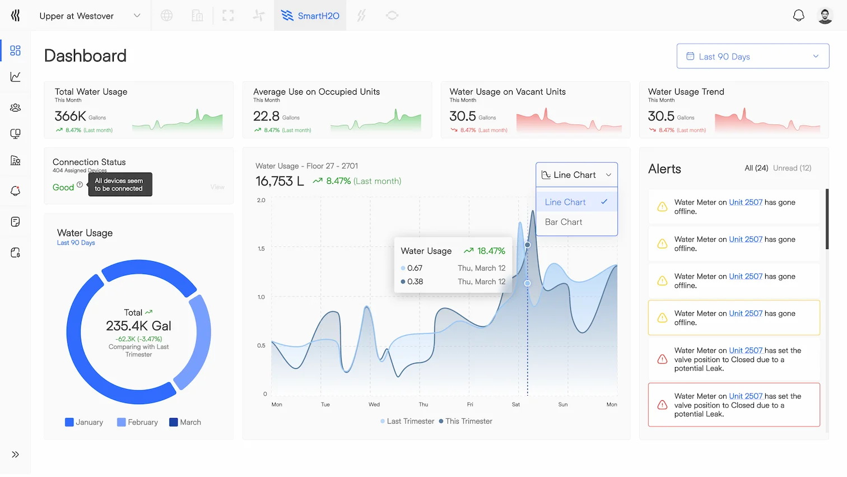Open the alert bell icon in the sidebar
The width and height of the screenshot is (847, 477).
point(16,191)
